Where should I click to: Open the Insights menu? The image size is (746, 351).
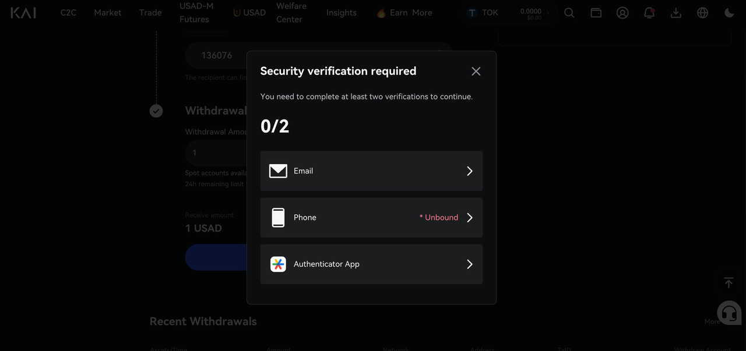pyautogui.click(x=342, y=12)
